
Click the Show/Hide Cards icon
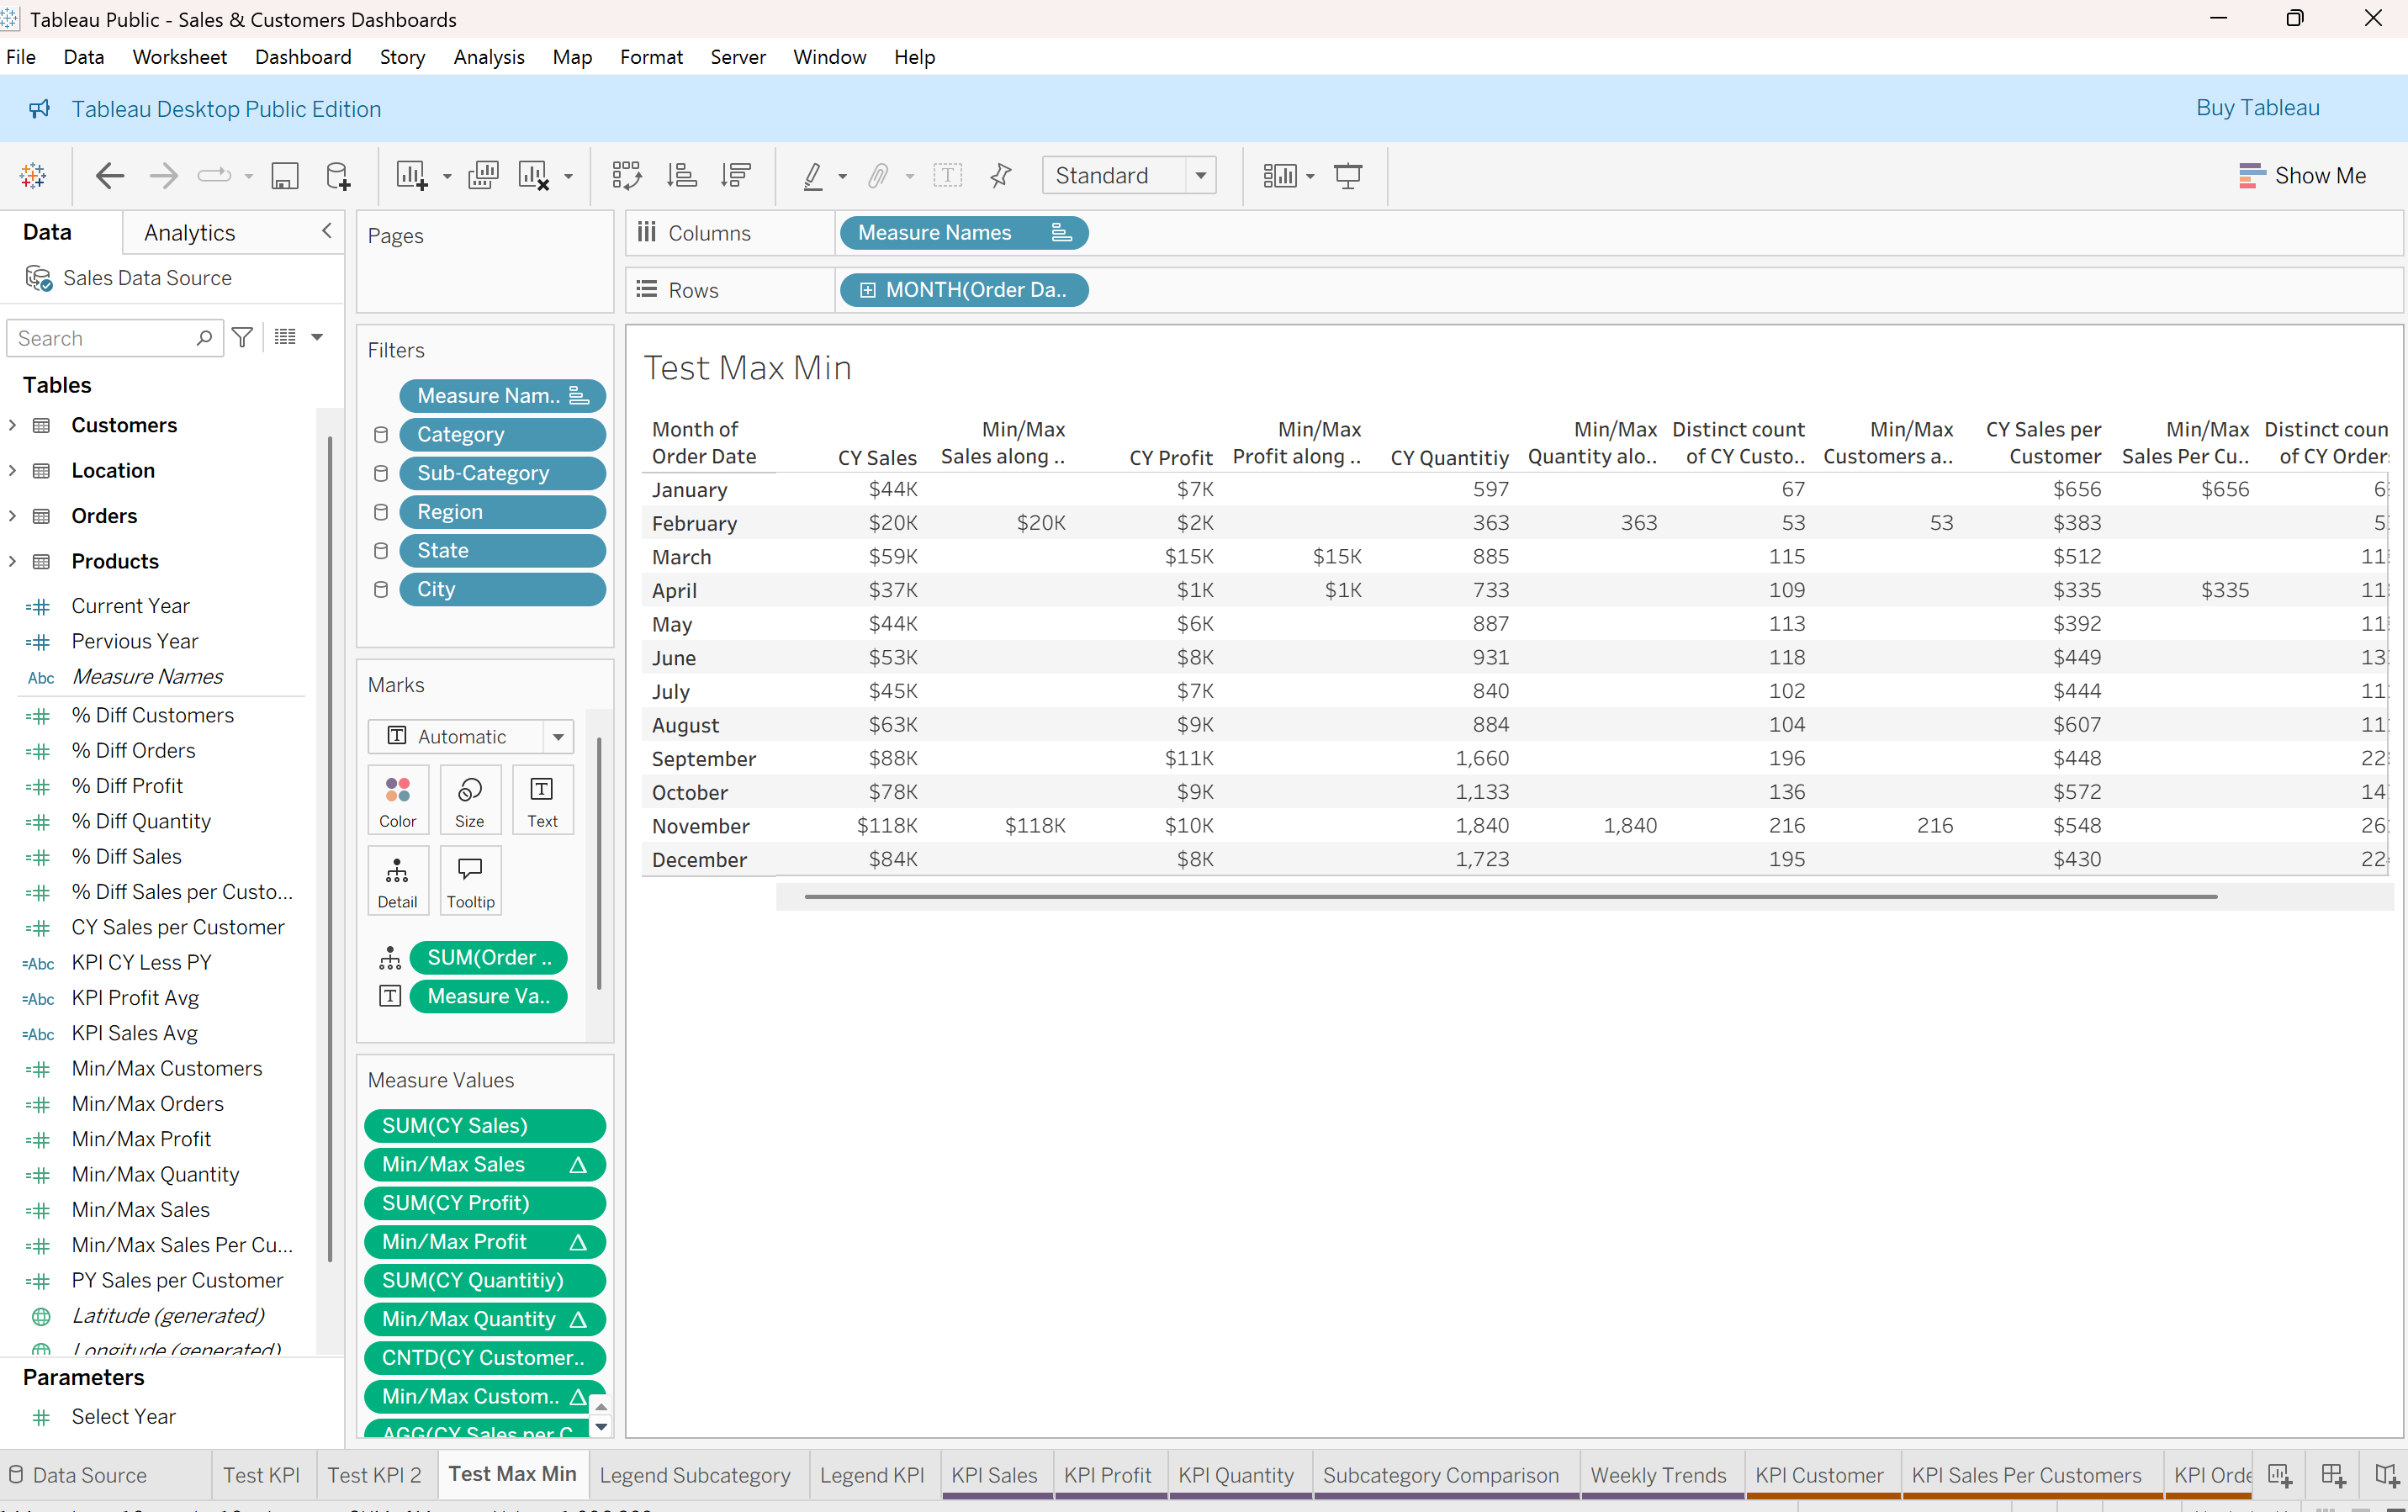(1280, 176)
